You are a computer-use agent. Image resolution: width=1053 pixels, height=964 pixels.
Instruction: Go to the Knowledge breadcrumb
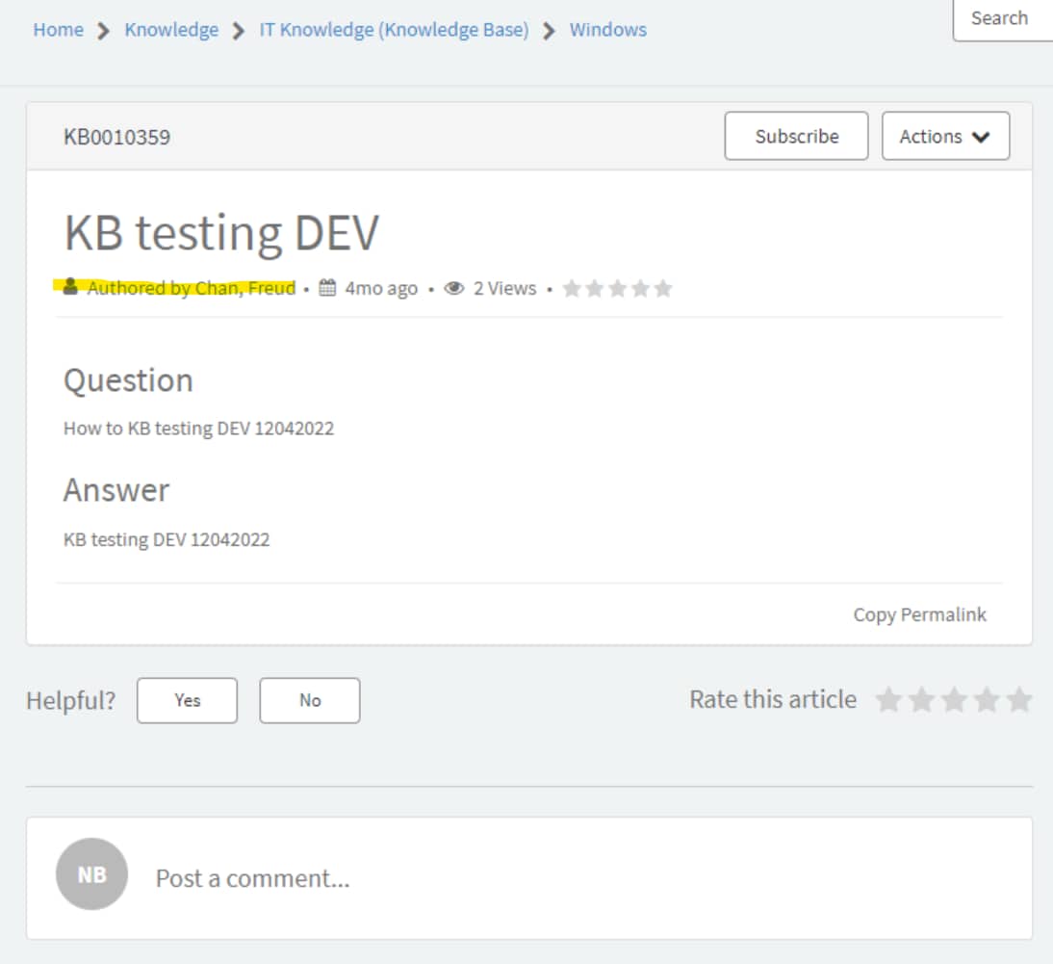[x=171, y=30]
